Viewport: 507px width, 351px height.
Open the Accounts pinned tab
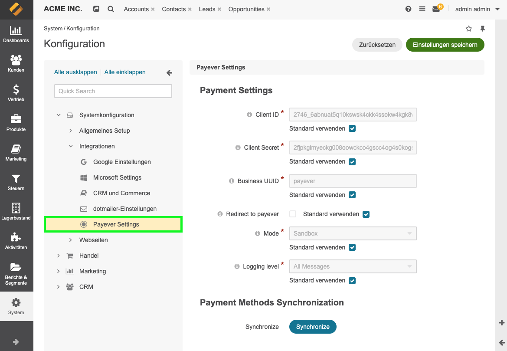click(136, 10)
